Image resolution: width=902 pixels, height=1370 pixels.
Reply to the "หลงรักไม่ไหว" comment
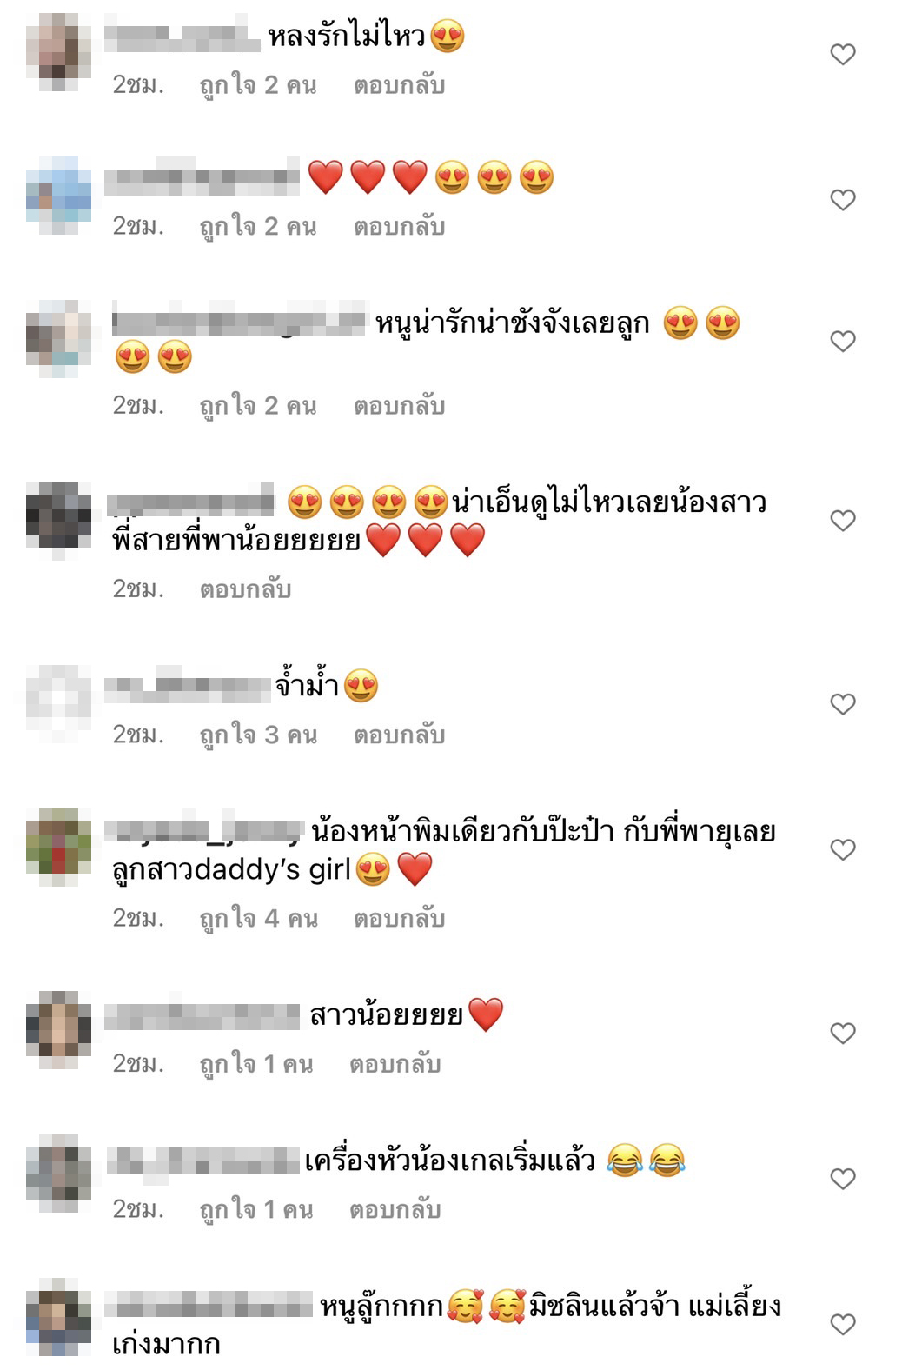(x=399, y=85)
